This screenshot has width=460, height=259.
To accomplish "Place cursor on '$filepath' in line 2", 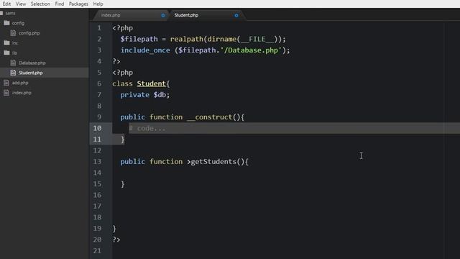I will [x=139, y=39].
